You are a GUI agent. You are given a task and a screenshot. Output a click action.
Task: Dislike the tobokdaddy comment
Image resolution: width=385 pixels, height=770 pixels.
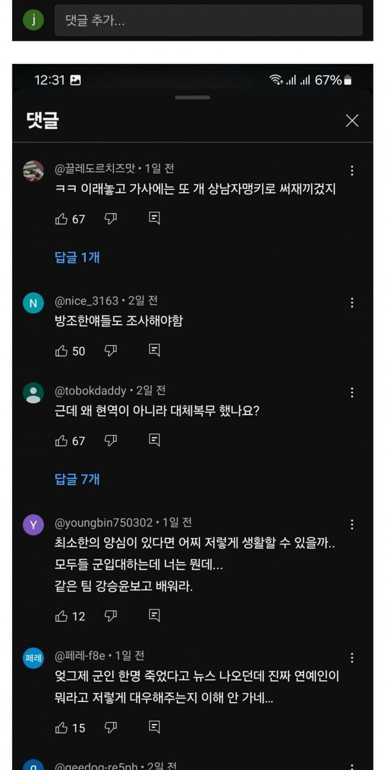[111, 441]
